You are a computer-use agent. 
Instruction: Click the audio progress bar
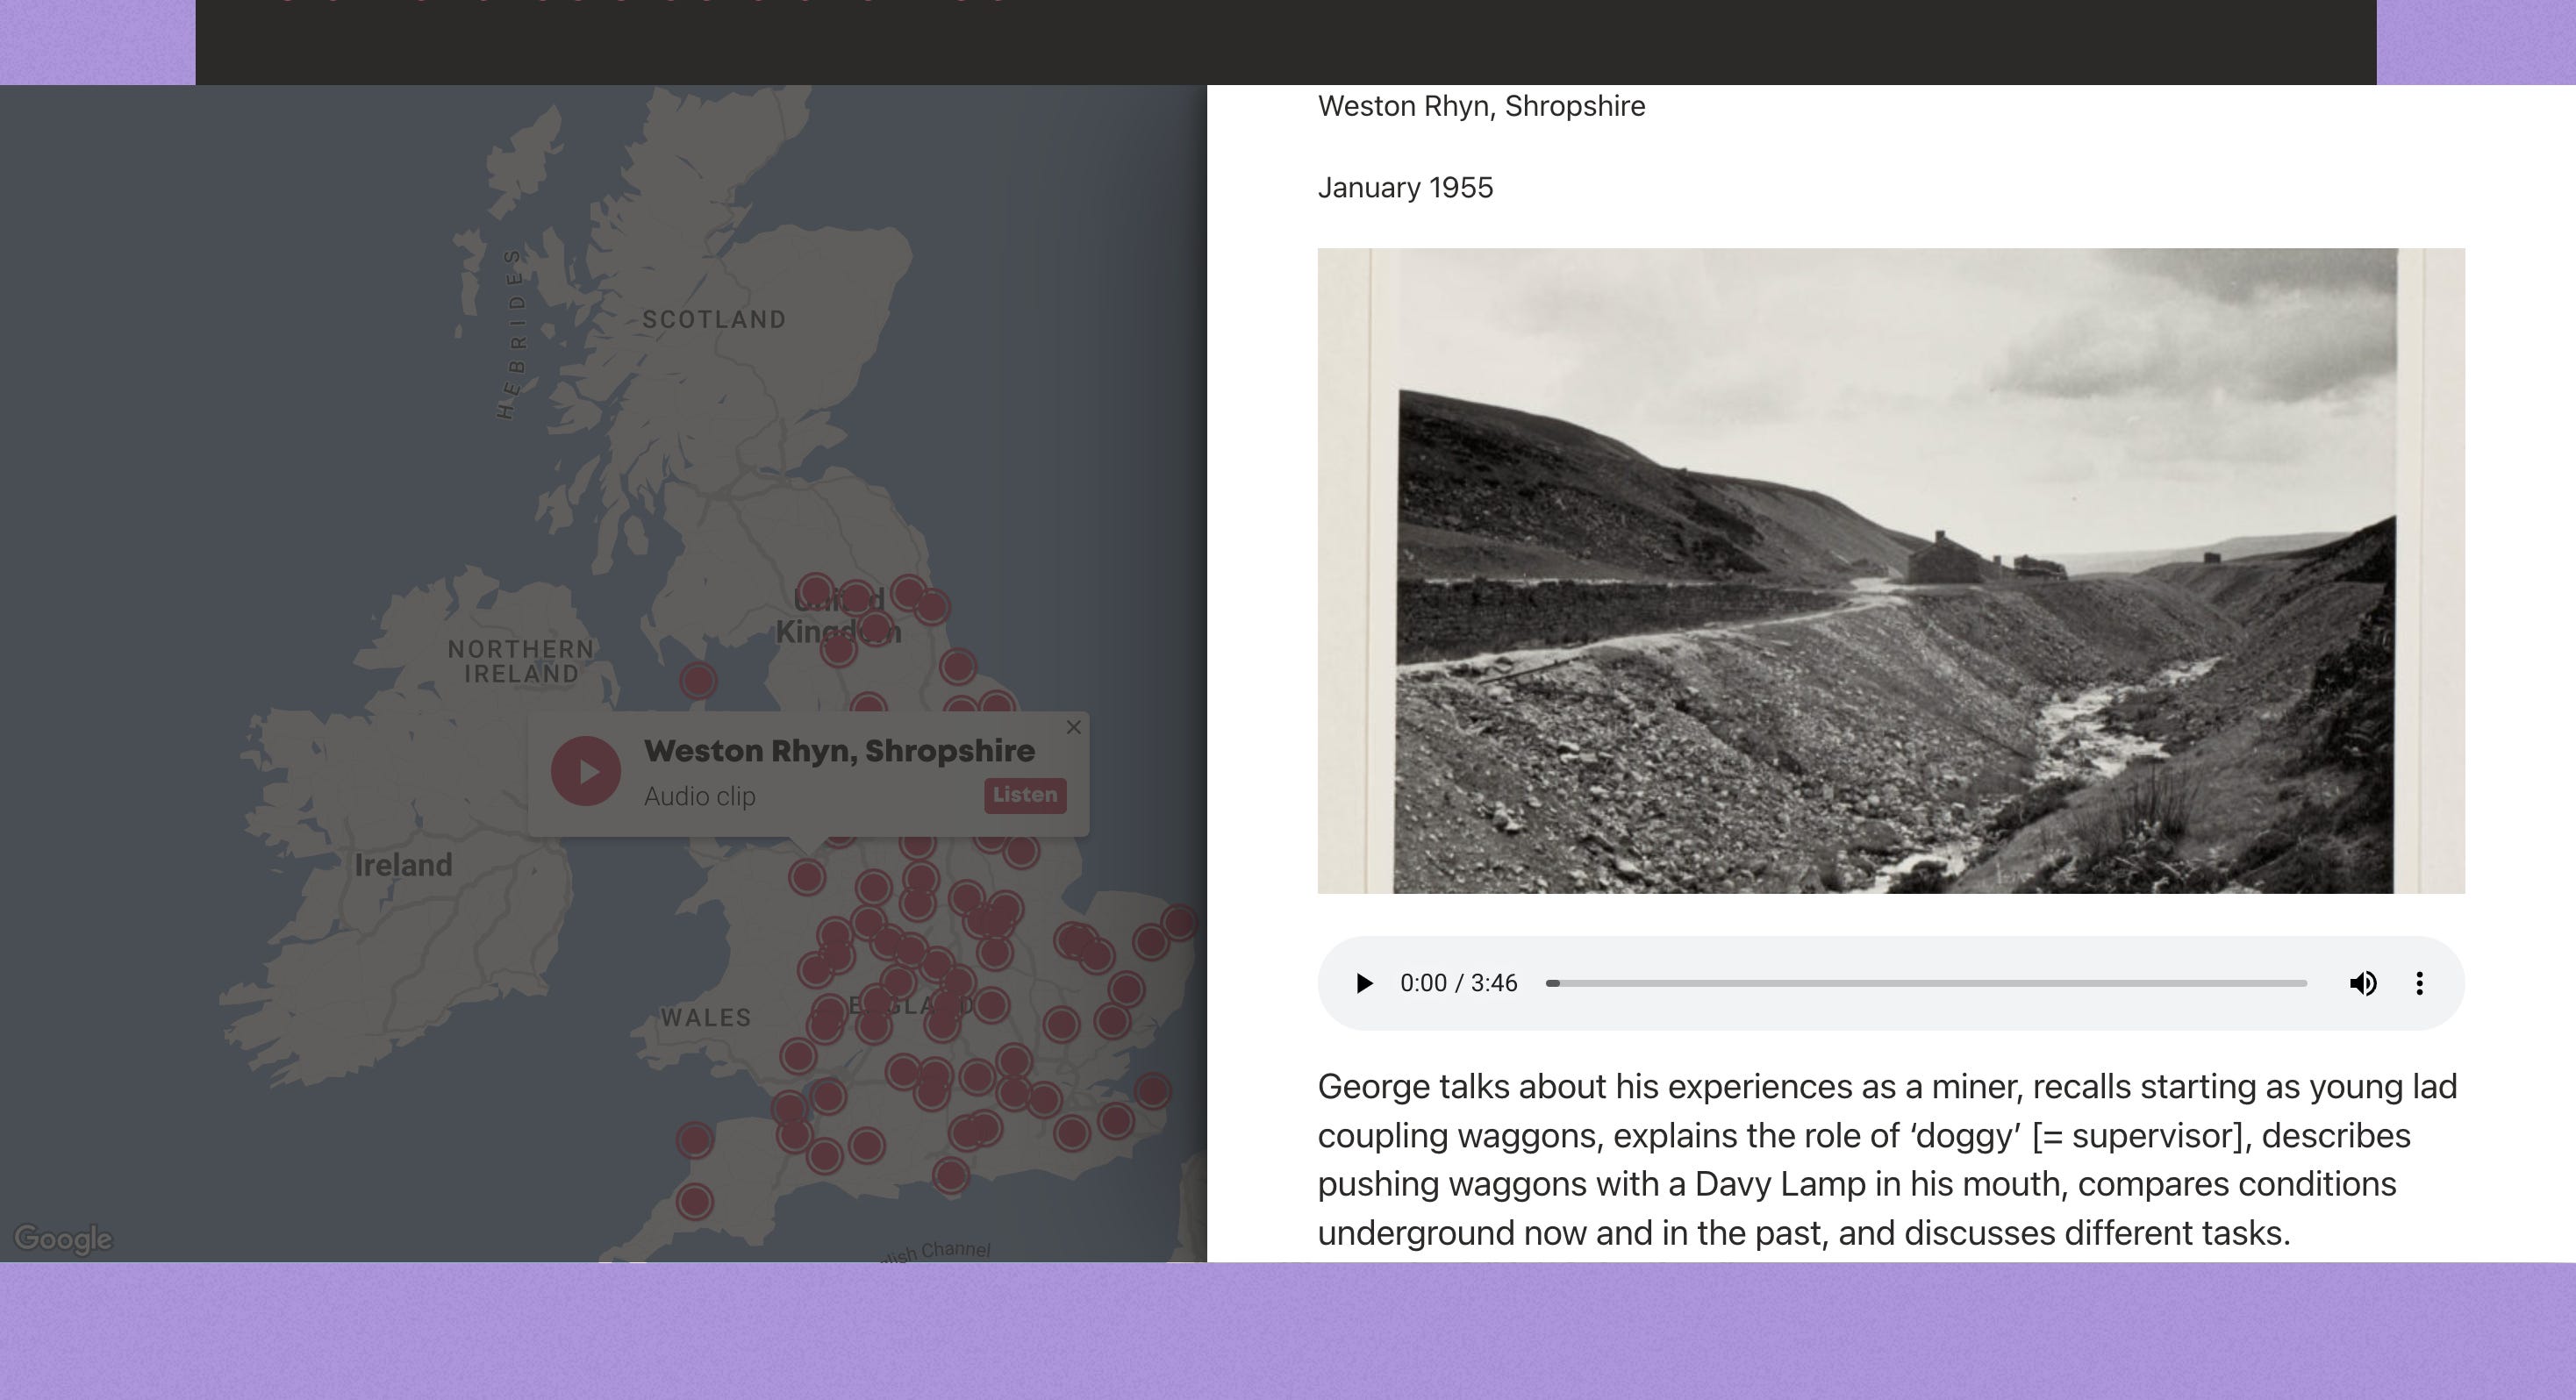(x=1926, y=983)
